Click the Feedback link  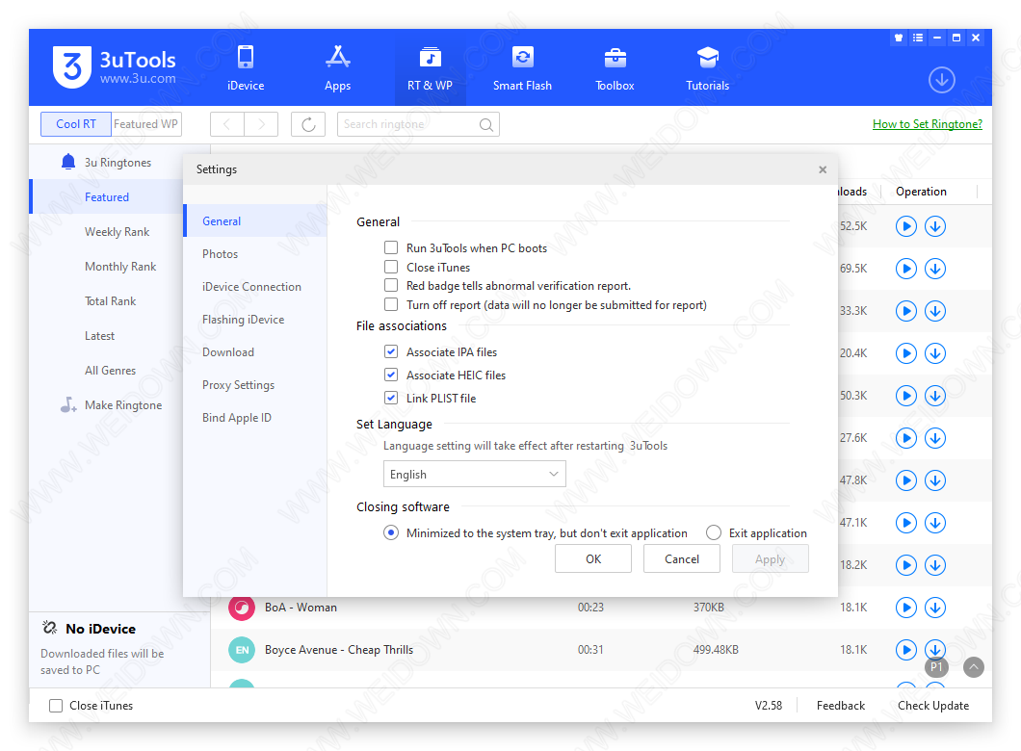click(x=841, y=706)
